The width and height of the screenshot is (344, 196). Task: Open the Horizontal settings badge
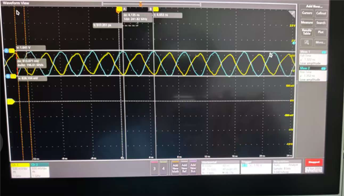220,168
